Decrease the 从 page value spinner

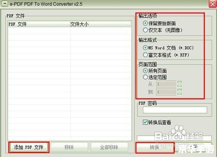(x=180, y=86)
